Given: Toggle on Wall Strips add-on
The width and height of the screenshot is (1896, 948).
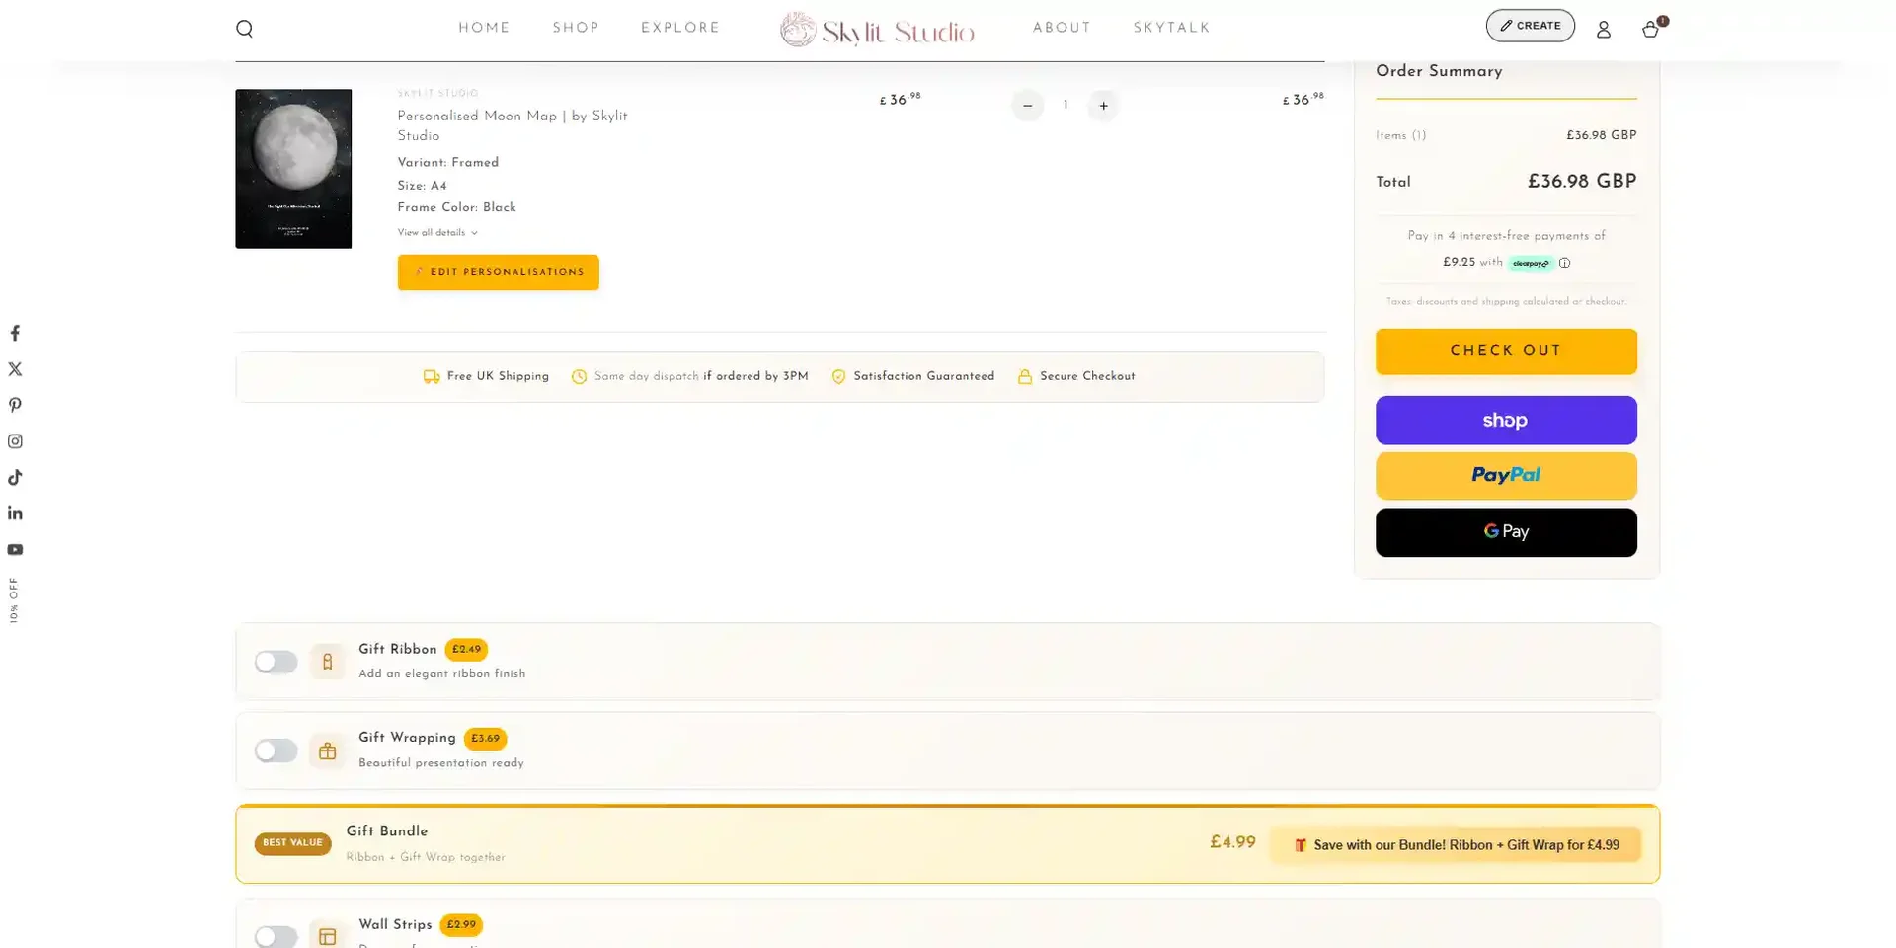Looking at the screenshot, I should click(x=276, y=936).
